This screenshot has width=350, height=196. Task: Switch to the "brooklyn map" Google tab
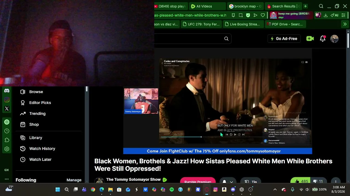(x=245, y=6)
